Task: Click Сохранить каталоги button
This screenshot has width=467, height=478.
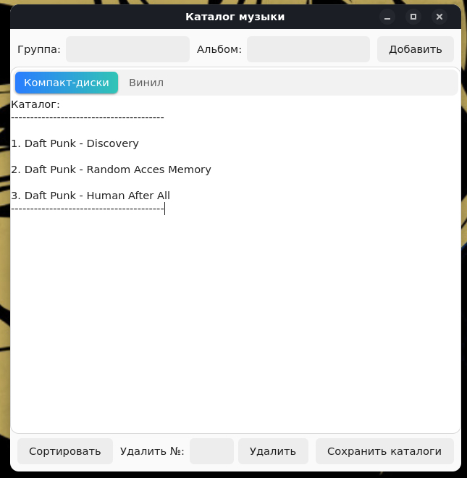Action: [384, 451]
